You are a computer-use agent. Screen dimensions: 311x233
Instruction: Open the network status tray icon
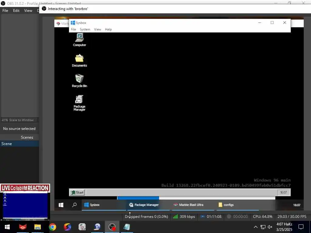(263, 227)
